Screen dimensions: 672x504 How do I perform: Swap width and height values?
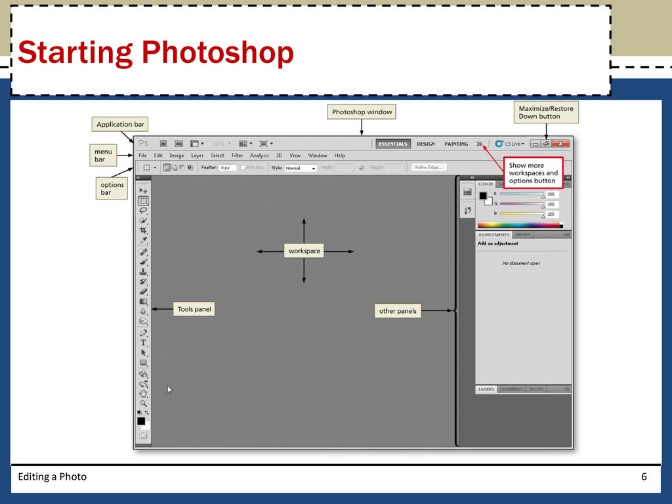click(362, 167)
